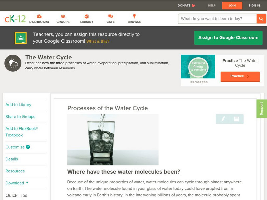Screen dimensions: 267x200
Task: Click the Customize help question mark icon
Action: [28, 147]
